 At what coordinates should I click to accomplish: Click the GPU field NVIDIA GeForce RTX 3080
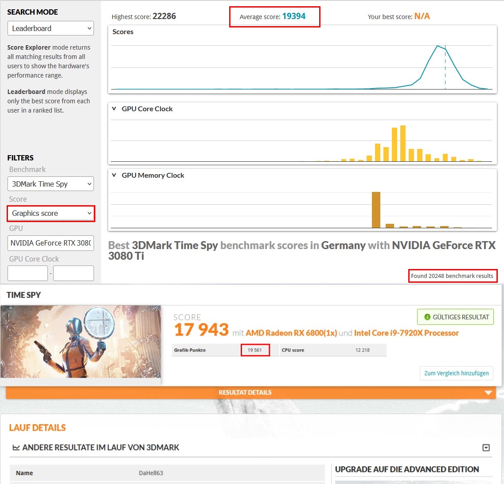click(51, 243)
